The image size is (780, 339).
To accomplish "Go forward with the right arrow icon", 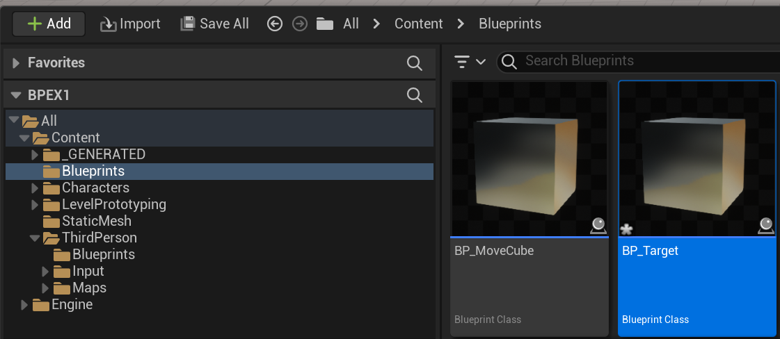I will pyautogui.click(x=299, y=24).
